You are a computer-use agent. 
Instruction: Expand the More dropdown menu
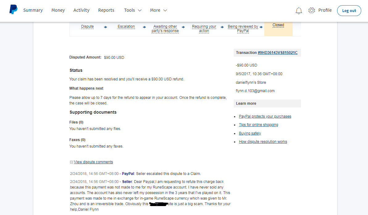click(x=158, y=10)
